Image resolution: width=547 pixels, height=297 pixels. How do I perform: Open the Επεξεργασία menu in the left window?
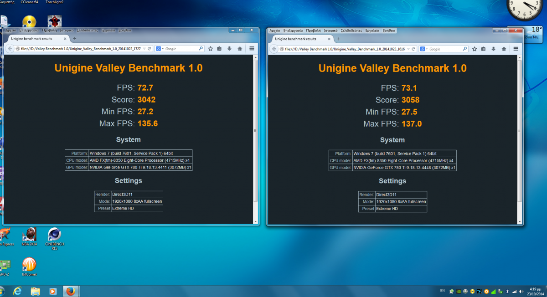[29, 30]
